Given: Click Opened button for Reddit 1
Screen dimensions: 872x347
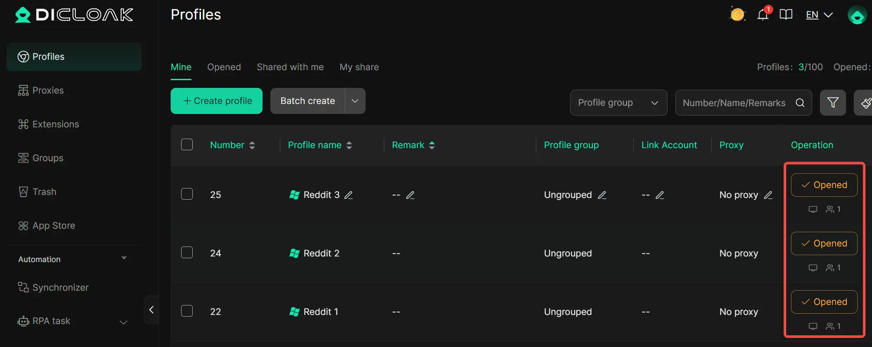Looking at the screenshot, I should point(824,302).
